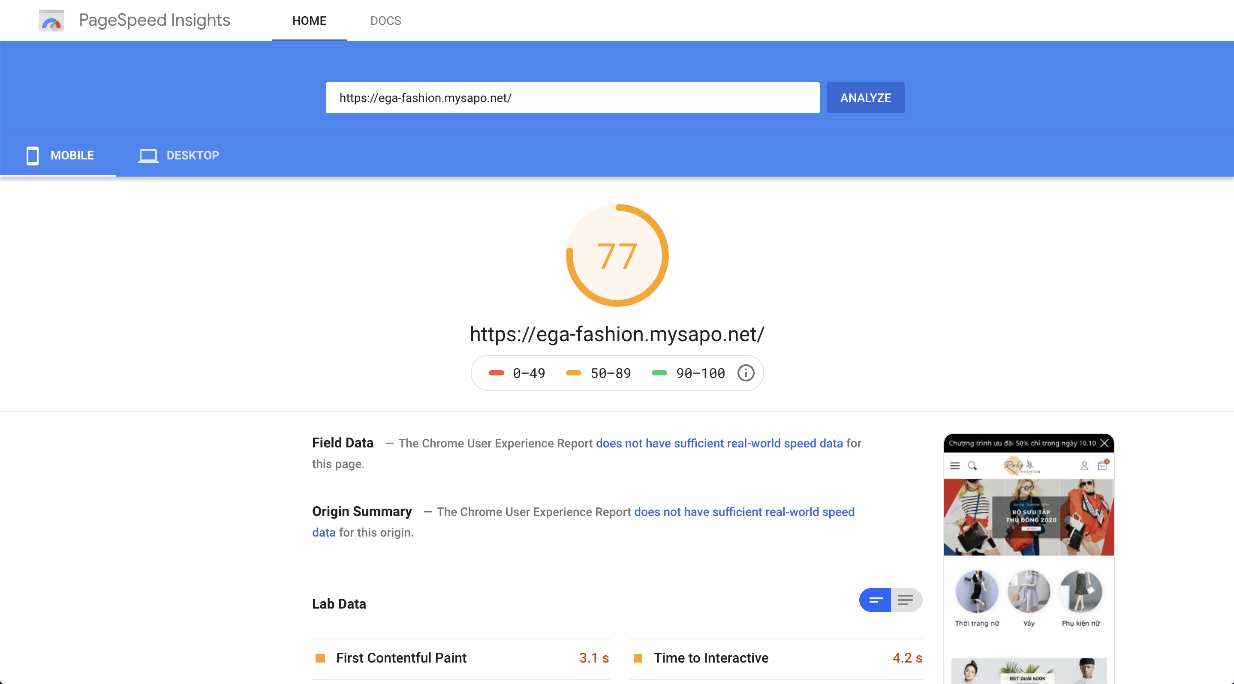Click the 4.2 s value
This screenshot has width=1234, height=684.
907,658
